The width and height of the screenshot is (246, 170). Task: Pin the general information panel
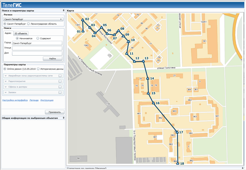point(63,118)
